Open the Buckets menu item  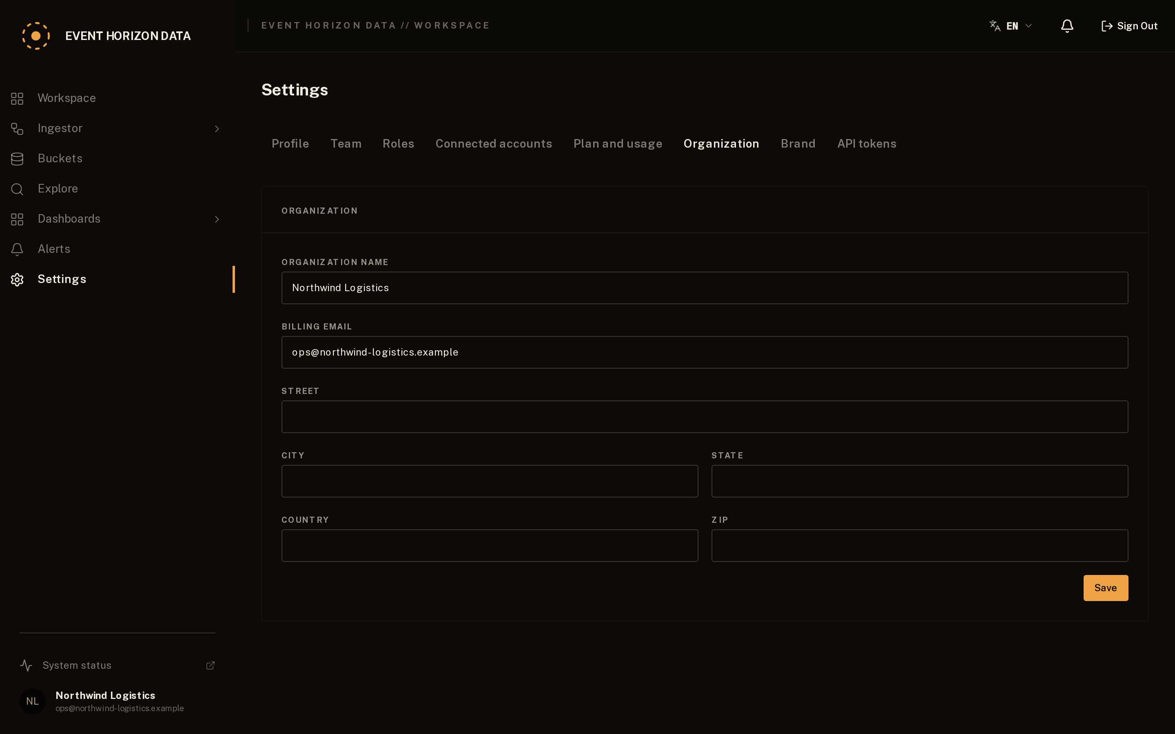(x=117, y=159)
